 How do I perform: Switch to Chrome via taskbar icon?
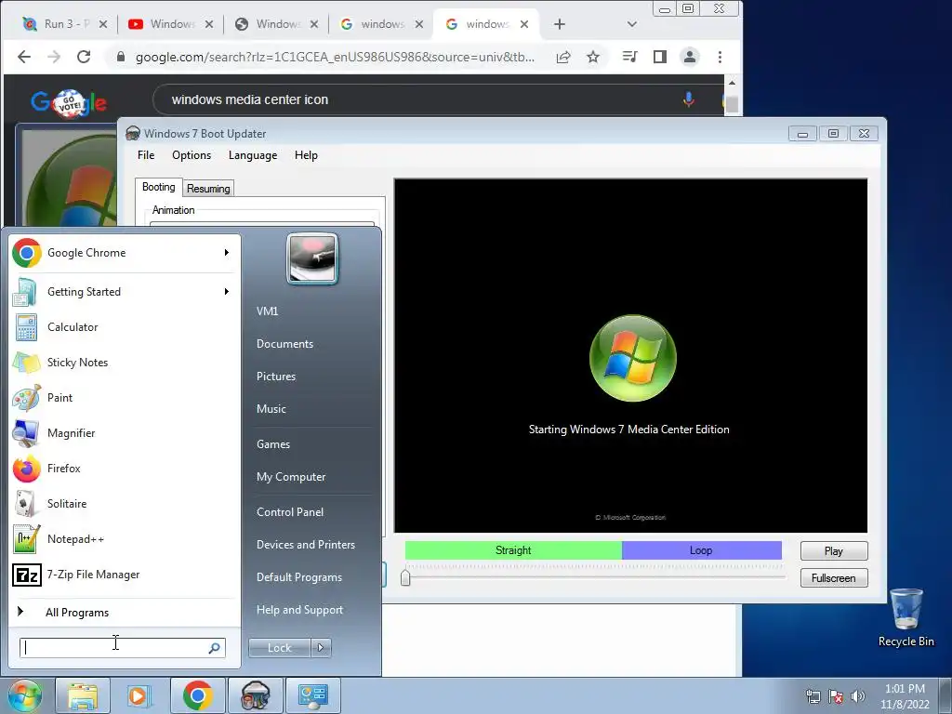pyautogui.click(x=197, y=695)
